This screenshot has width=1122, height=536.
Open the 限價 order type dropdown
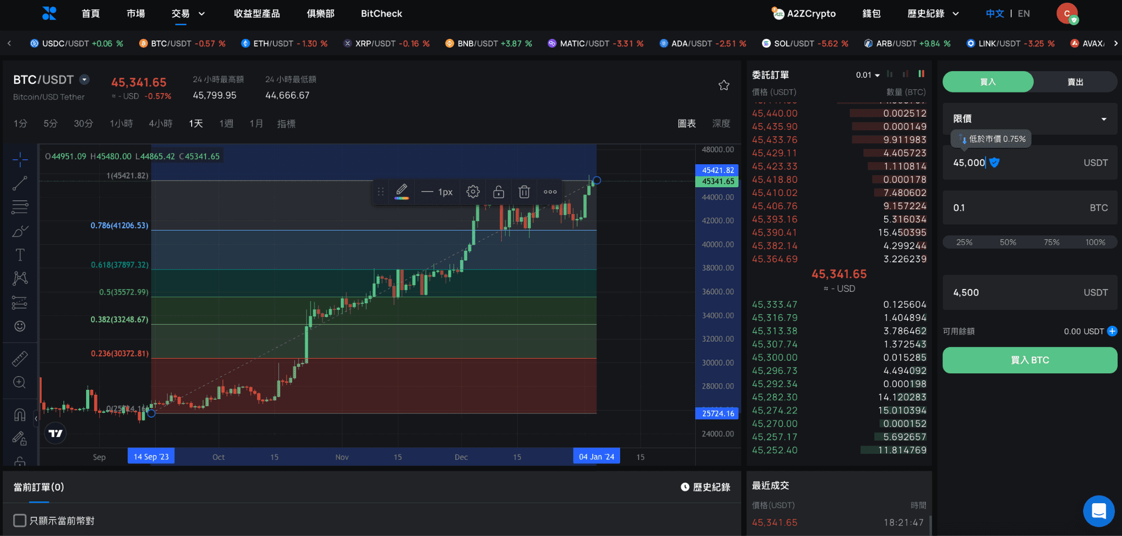[x=1029, y=118]
